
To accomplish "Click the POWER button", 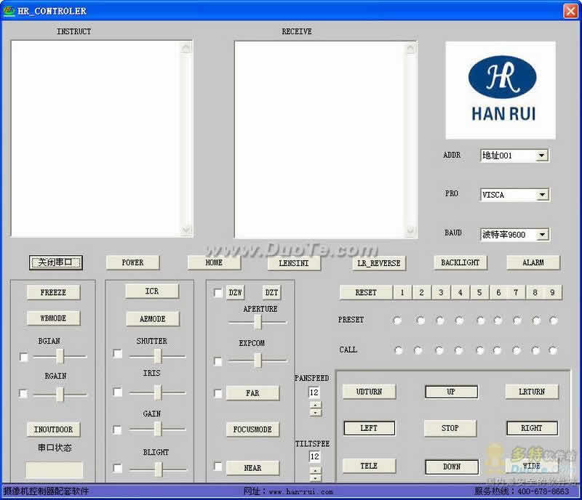I will [x=132, y=262].
